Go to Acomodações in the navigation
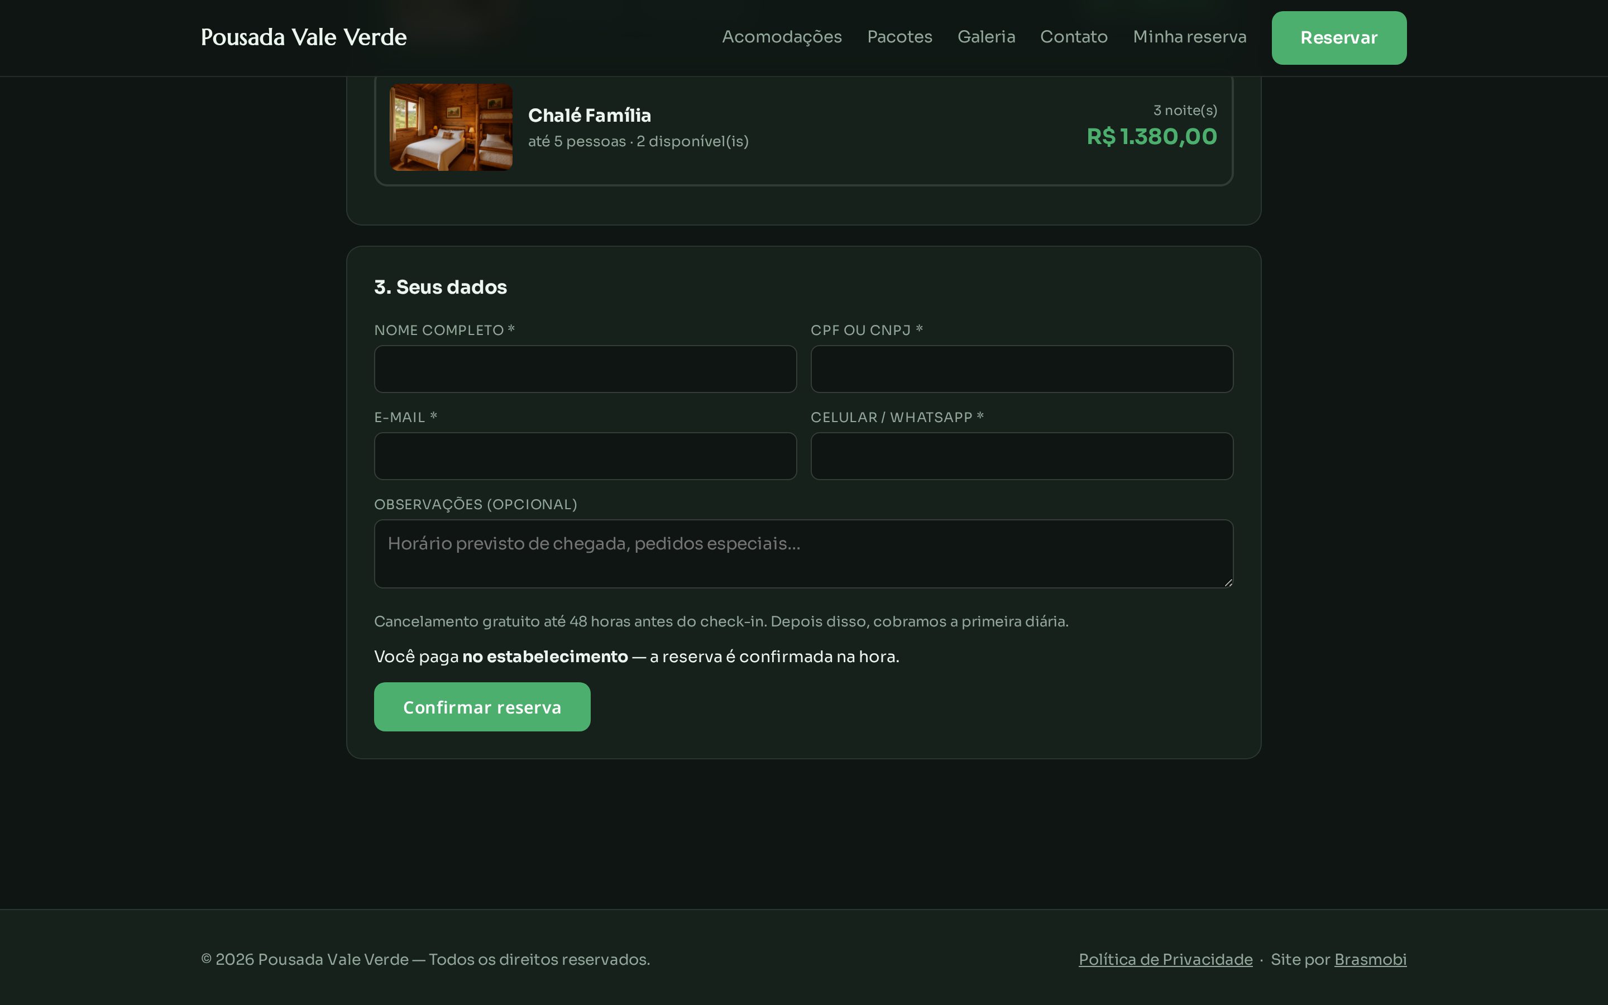 [782, 37]
